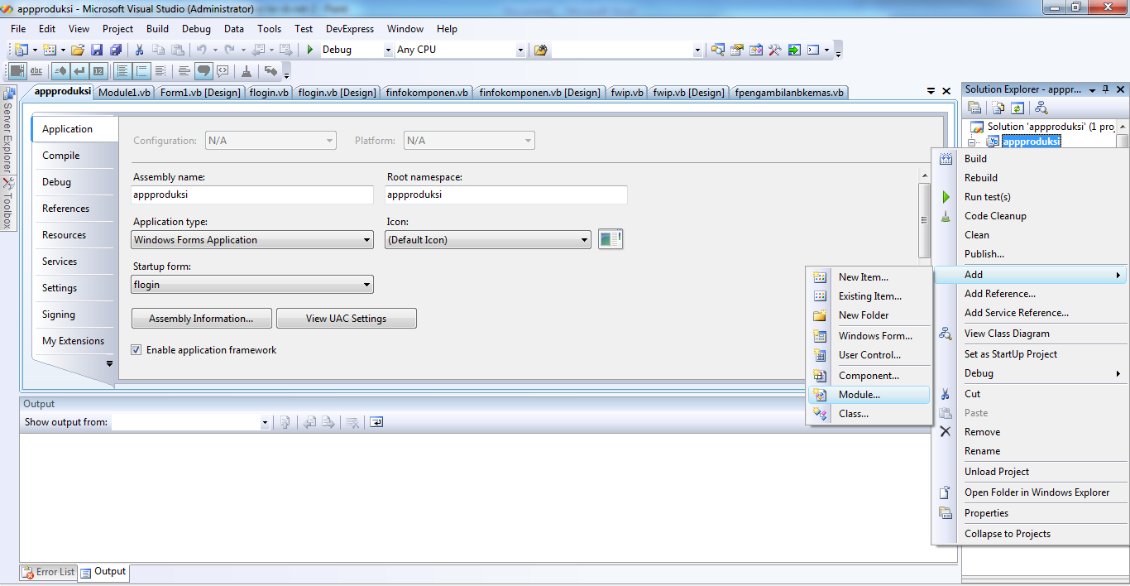The height and width of the screenshot is (586, 1130).
Task: Click the Start Page green arrow icon
Action: [794, 50]
